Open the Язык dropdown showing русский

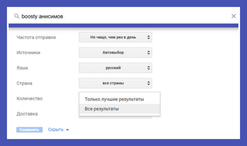point(115,68)
